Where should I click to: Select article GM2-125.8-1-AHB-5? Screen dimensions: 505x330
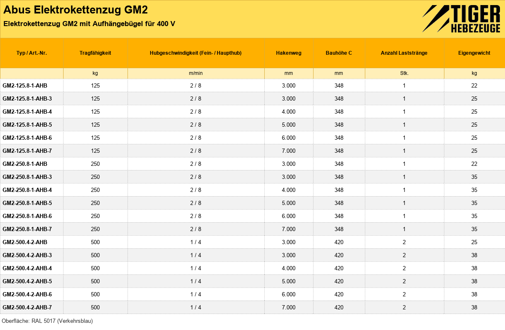click(27, 125)
